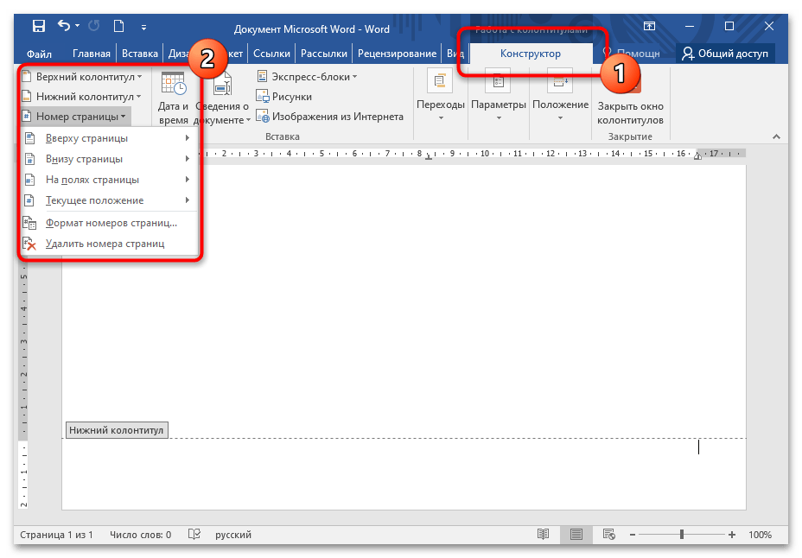
Task: Click inside the footer area text field
Action: click(404, 473)
